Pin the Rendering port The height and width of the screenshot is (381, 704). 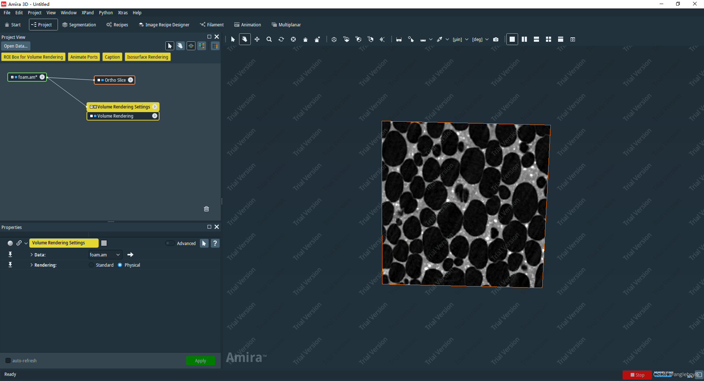pos(10,265)
